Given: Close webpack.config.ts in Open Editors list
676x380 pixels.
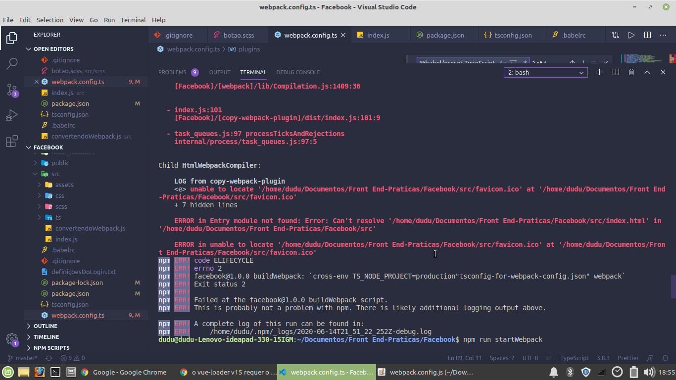Looking at the screenshot, I should click(x=37, y=82).
